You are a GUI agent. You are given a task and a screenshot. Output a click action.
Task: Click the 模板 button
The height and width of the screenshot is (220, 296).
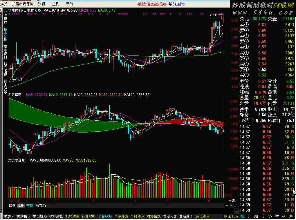21,206
